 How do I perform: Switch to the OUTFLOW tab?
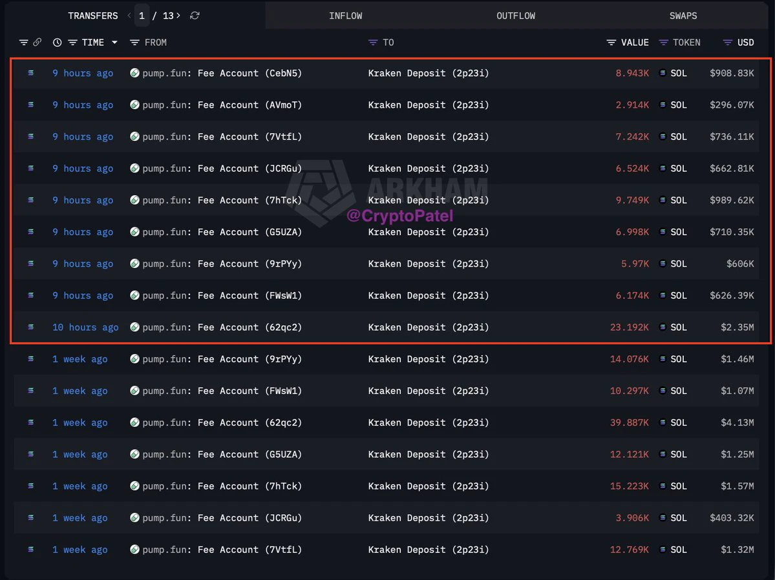coord(516,16)
